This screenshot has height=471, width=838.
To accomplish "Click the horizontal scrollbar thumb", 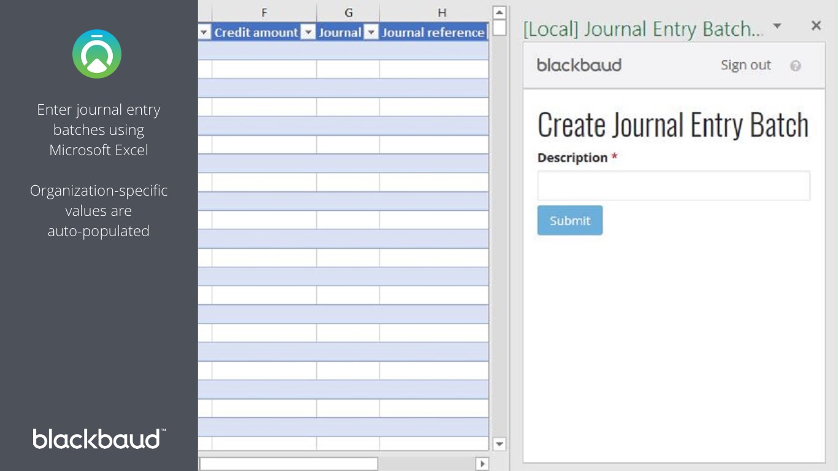I will tap(288, 464).
